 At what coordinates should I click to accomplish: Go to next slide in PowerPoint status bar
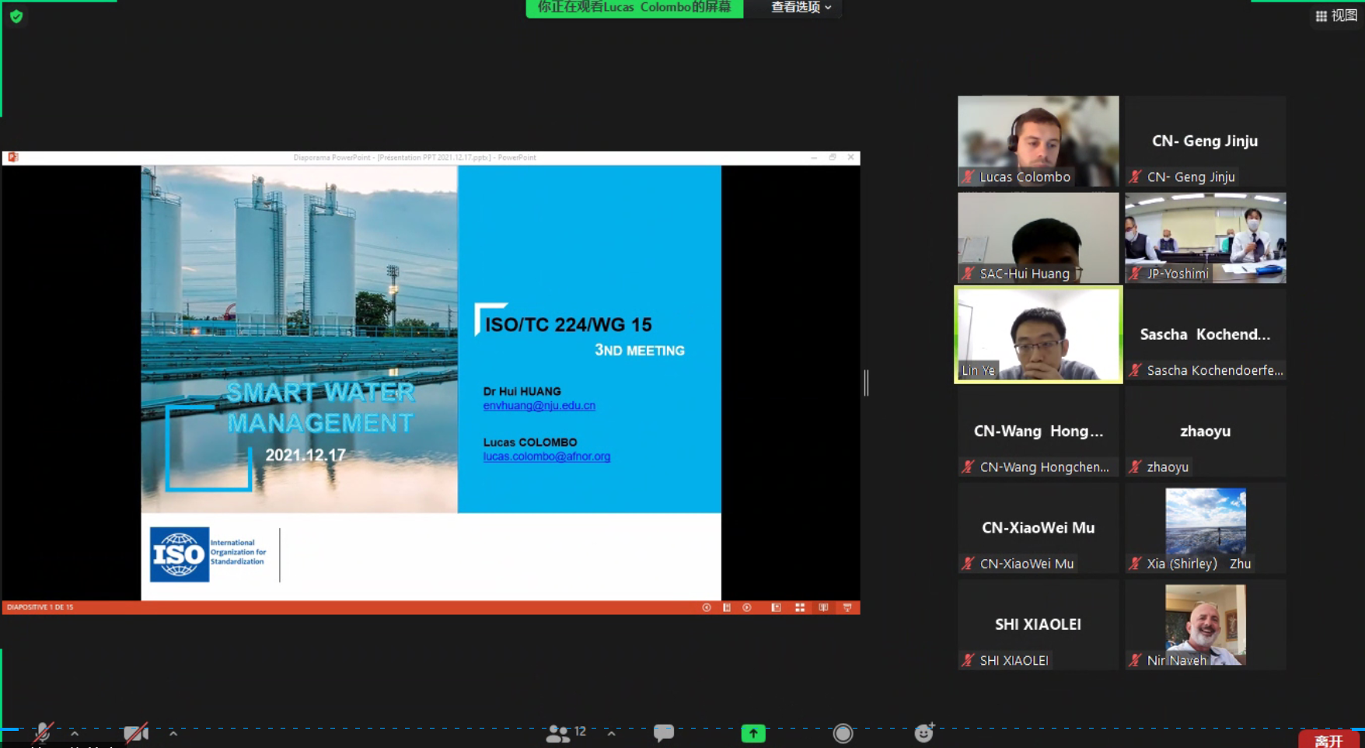pyautogui.click(x=747, y=607)
